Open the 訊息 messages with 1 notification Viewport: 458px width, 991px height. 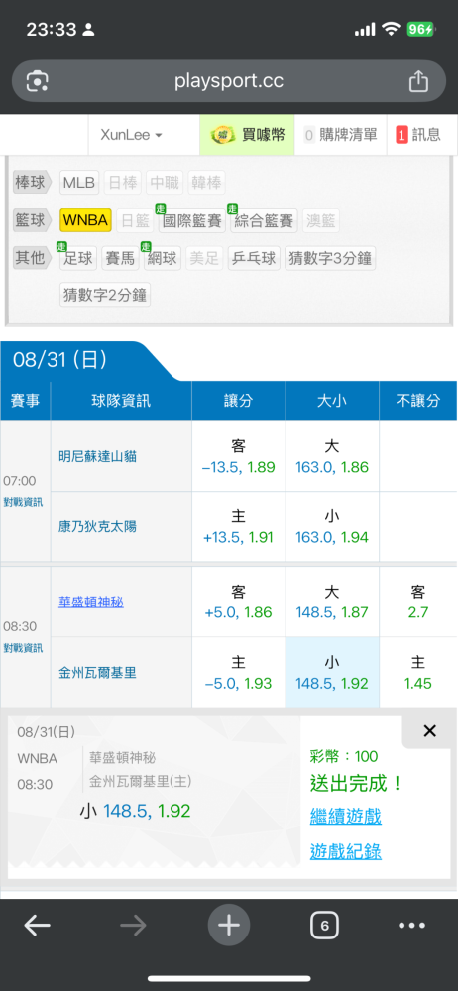422,135
